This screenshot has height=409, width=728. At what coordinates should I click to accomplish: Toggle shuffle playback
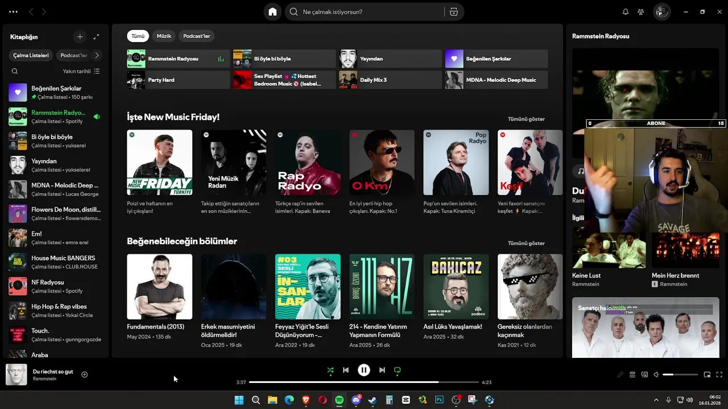330,370
